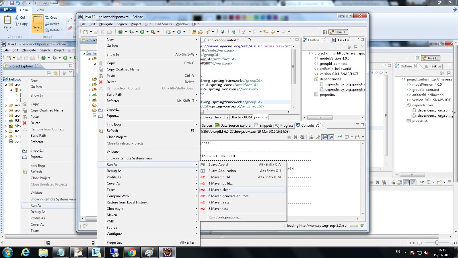
Task: Open Open Console dropdown arrow in Console toolbar
Action: (x=363, y=137)
